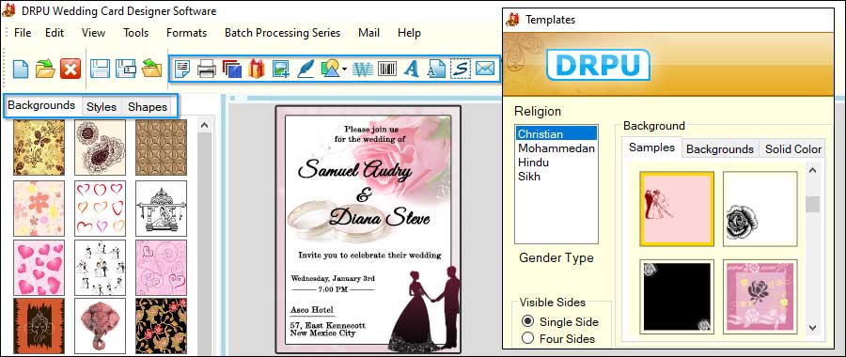Click the export folder icon with green arrow
The width and height of the screenshot is (846, 357).
(x=151, y=69)
